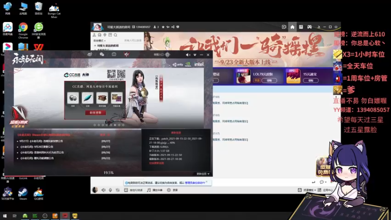Viewport: 391px width, 220px height.
Task: Expand the YY free mode dropdown
Action: pyautogui.click(x=99, y=41)
